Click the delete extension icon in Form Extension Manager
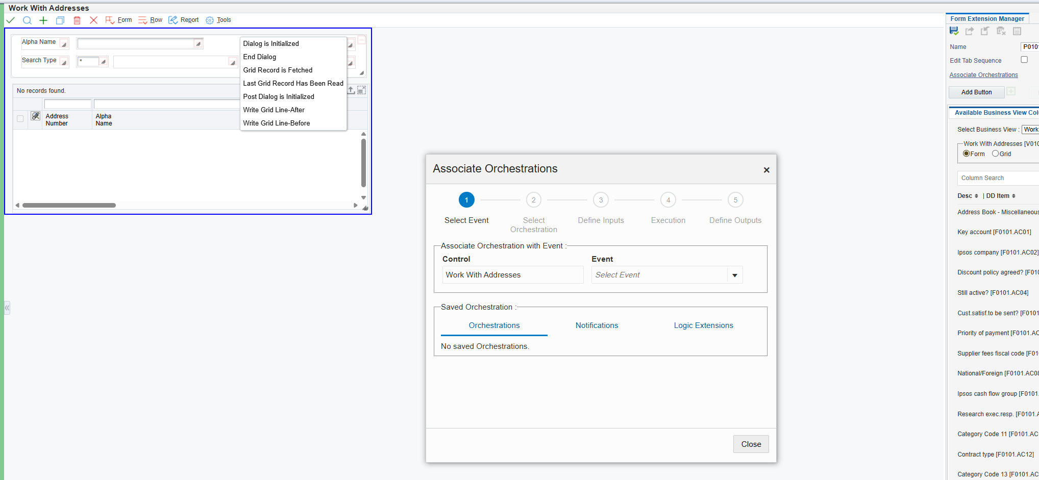 pyautogui.click(x=1001, y=31)
